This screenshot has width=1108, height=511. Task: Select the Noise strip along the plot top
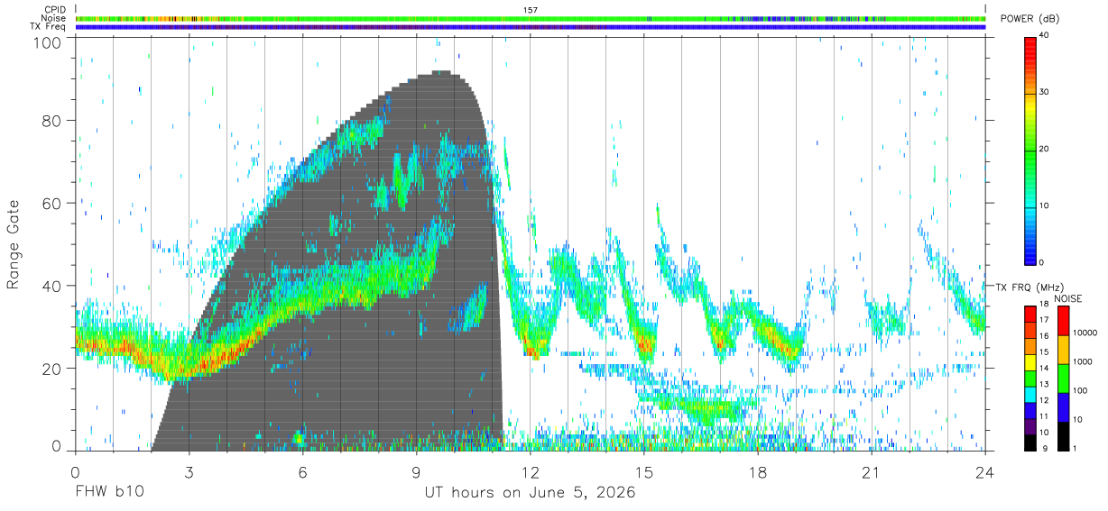point(531,18)
